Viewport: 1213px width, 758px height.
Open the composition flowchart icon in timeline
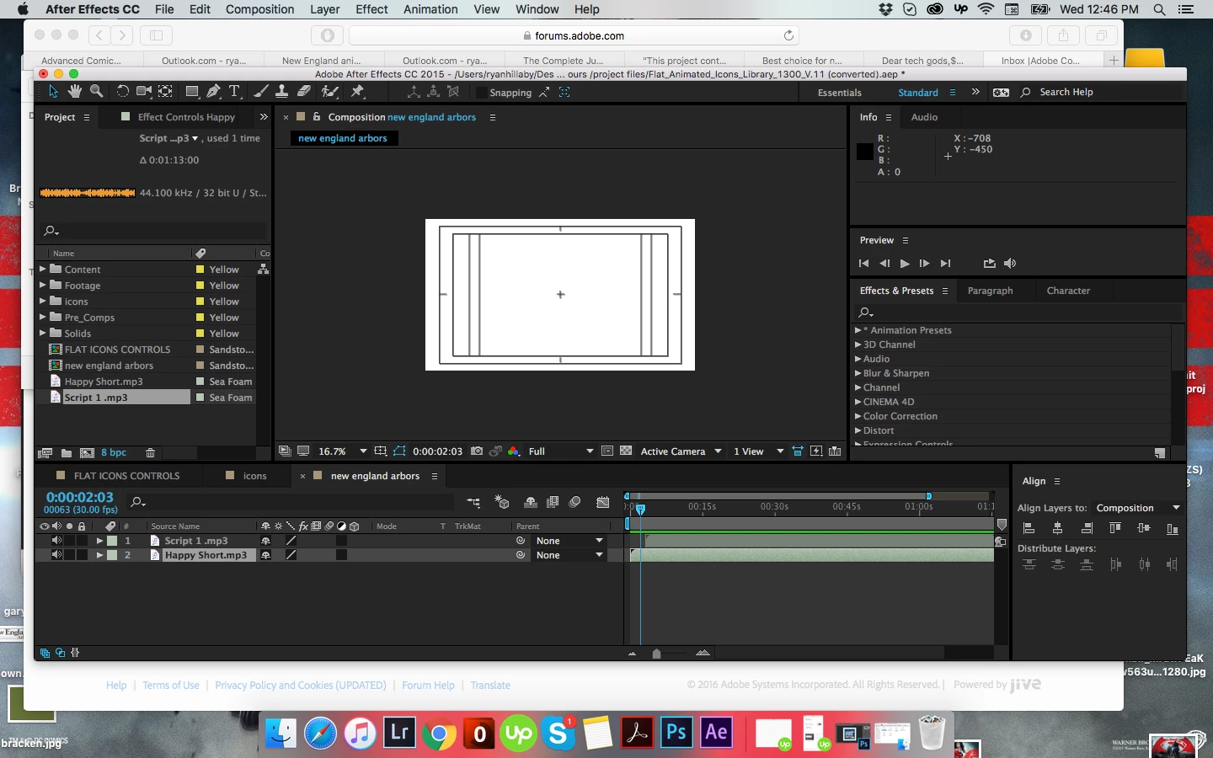pyautogui.click(x=473, y=503)
